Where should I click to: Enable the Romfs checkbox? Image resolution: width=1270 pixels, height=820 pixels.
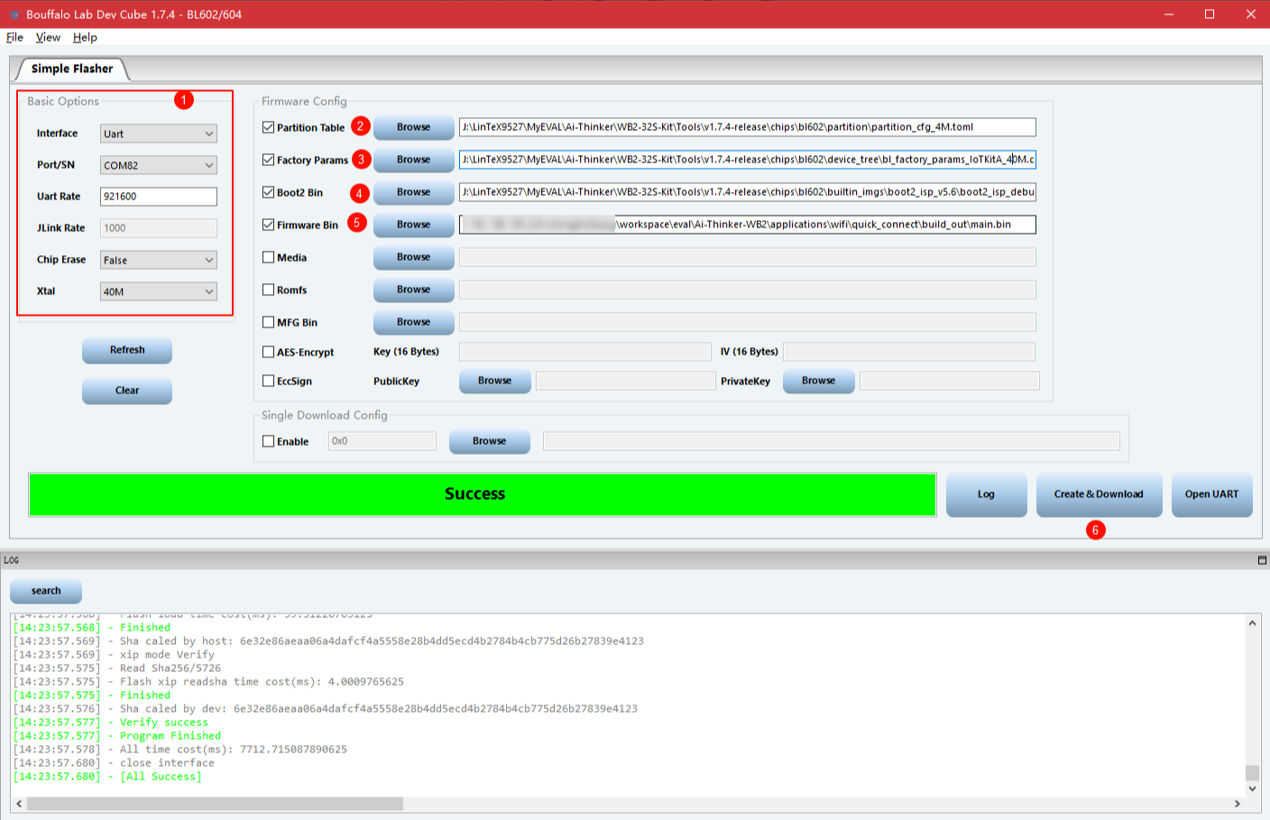(268, 290)
